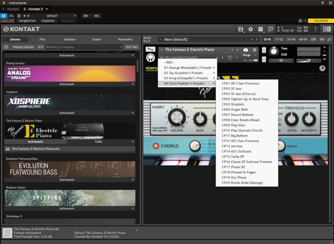Click the plugin settings gear icon
Image resolution: width=334 pixels, height=244 pixels.
point(300,21)
